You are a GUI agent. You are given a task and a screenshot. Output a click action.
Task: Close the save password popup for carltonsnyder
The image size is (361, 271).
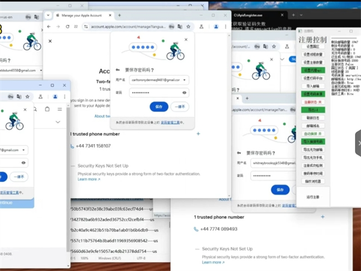[185, 40]
